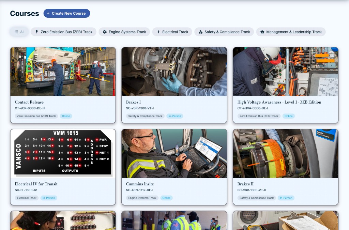Click Electrical Track tag on Electrical IV card

tap(27, 198)
